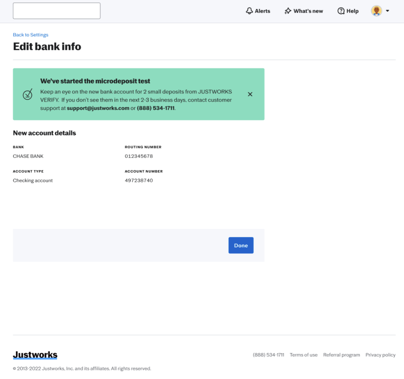The image size is (404, 379).
Task: Click the checkmark icon in green banner
Action: tap(27, 94)
